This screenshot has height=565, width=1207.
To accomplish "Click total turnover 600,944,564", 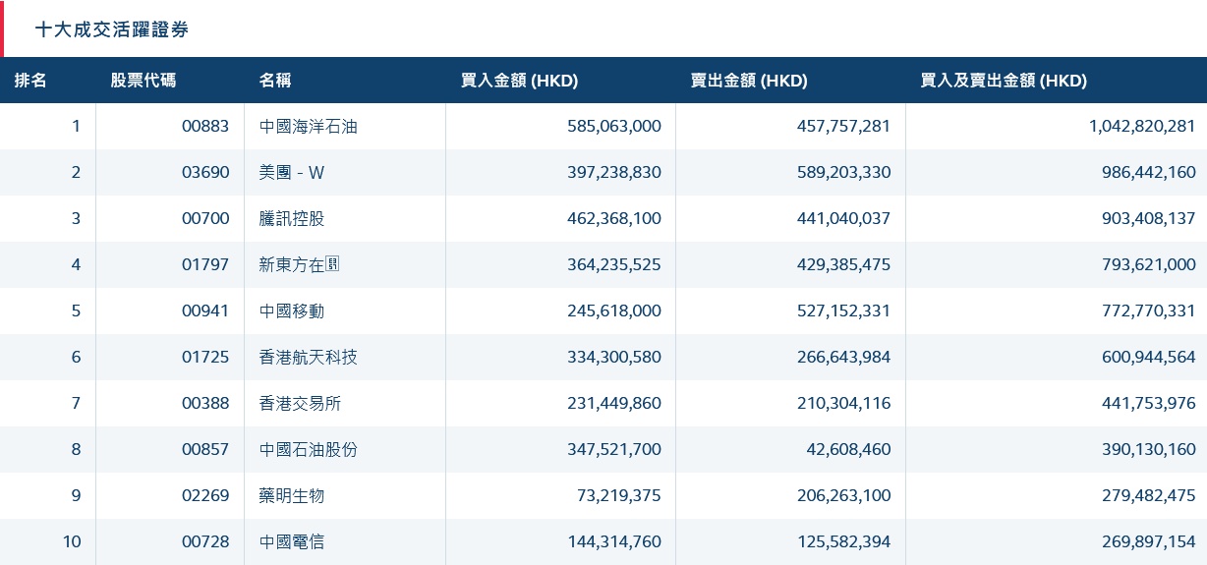I will 1149,357.
